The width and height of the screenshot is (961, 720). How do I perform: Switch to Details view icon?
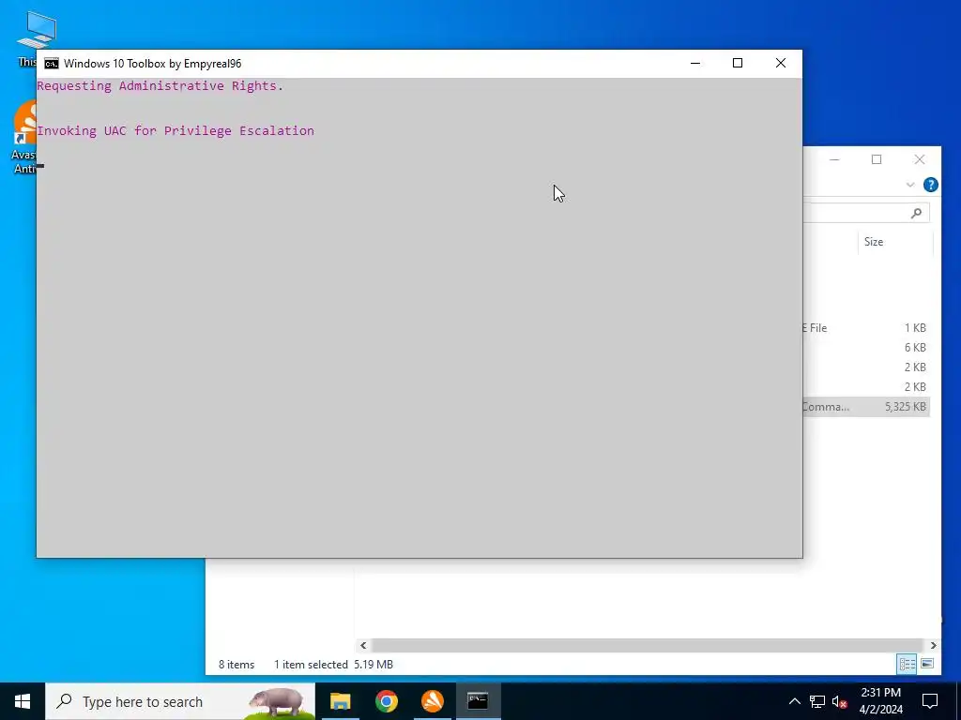point(908,664)
